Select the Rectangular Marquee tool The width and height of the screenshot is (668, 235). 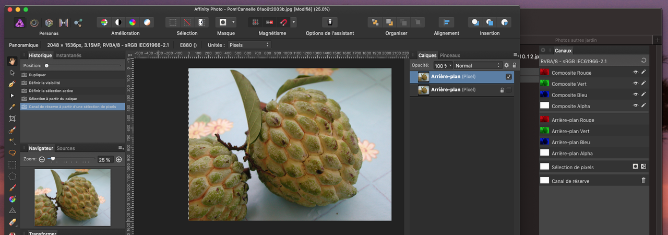point(13,164)
